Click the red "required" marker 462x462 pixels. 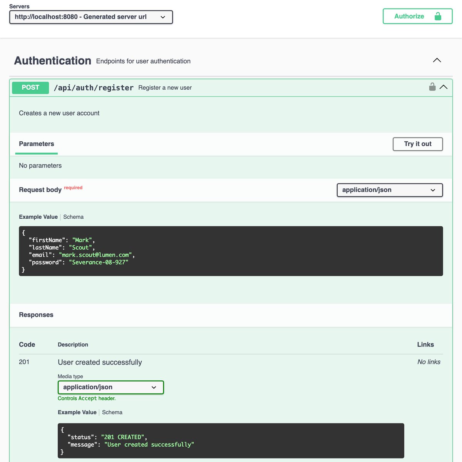(x=73, y=187)
